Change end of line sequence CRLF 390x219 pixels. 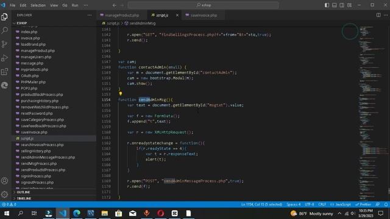322,204
